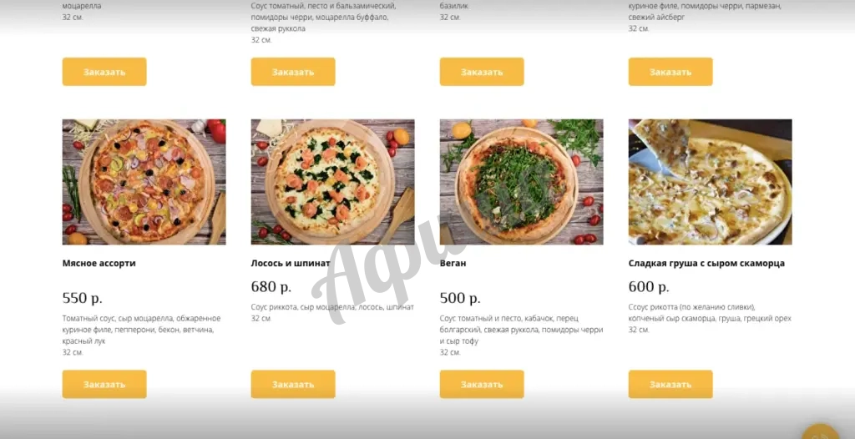
Task: Open the Мясное ассорти pizza photo
Action: [x=144, y=182]
